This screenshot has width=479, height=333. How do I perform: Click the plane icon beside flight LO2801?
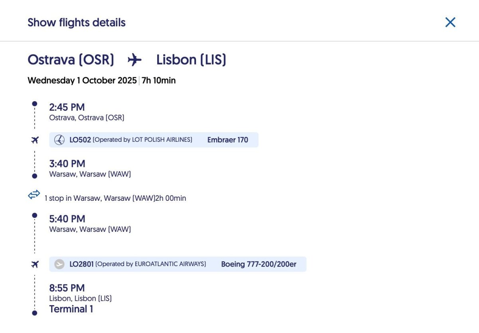point(35,264)
